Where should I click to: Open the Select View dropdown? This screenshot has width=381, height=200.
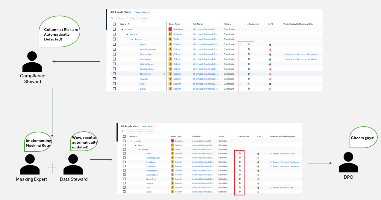141,12
